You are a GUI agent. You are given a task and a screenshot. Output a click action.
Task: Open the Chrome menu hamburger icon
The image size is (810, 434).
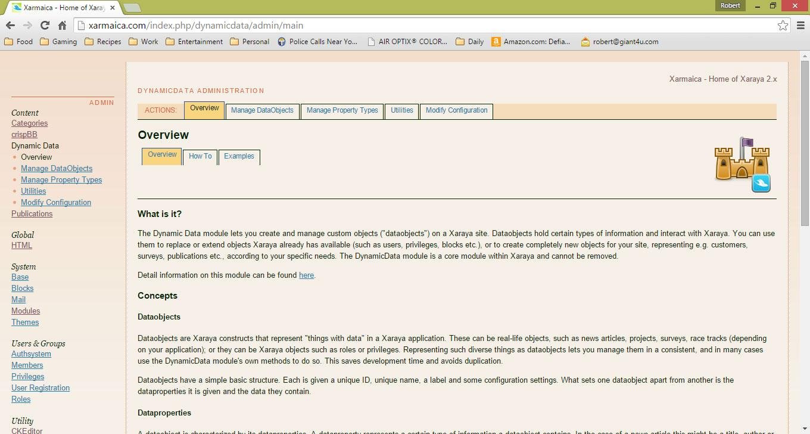pos(800,26)
